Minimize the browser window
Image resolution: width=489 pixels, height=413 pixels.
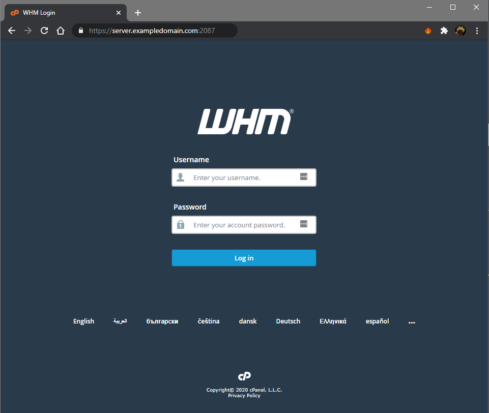tap(429, 7)
